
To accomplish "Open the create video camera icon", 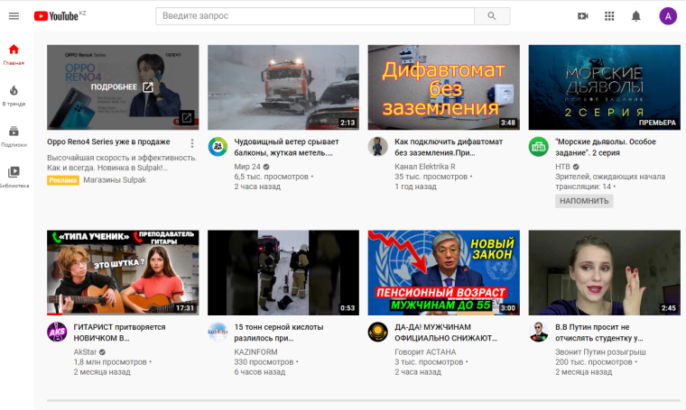I will (583, 16).
